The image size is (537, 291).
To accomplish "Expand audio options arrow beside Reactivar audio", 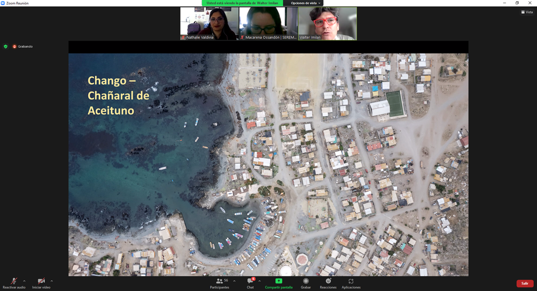I will tap(24, 281).
